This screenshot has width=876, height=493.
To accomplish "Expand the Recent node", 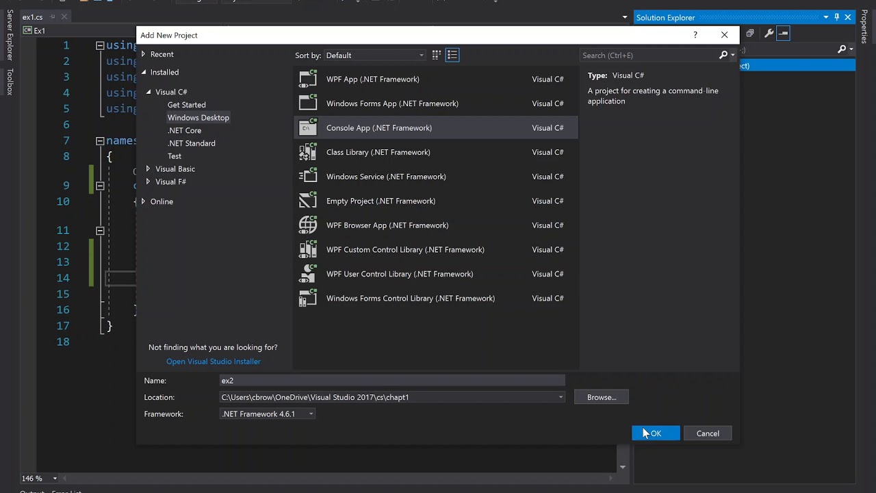I will [x=143, y=54].
